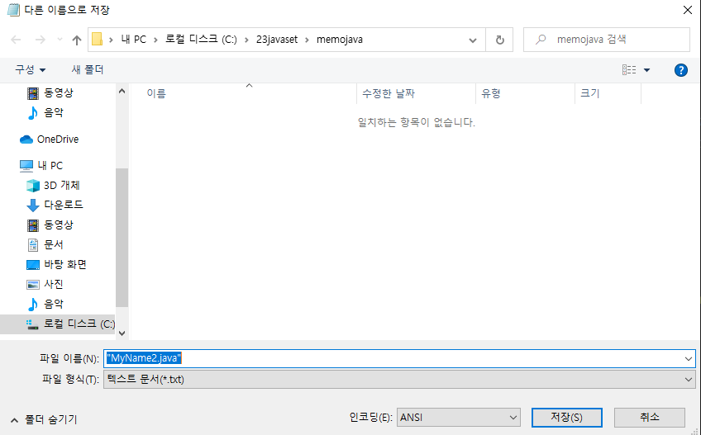Click the folder icon in address bar
The image size is (701, 435).
pyautogui.click(x=97, y=40)
